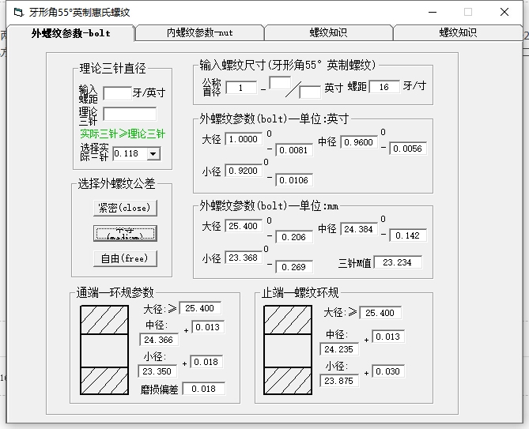Image resolution: width=529 pixels, height=429 pixels.
Task: Click the mm 小径 field 23.368
Action: [244, 258]
